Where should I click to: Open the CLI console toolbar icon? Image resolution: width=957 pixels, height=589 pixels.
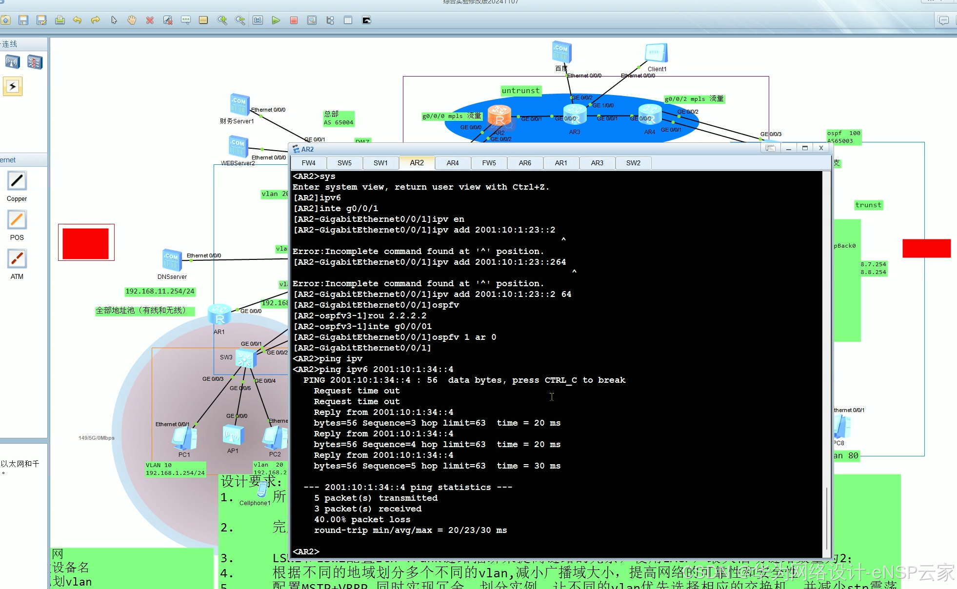pyautogui.click(x=366, y=20)
